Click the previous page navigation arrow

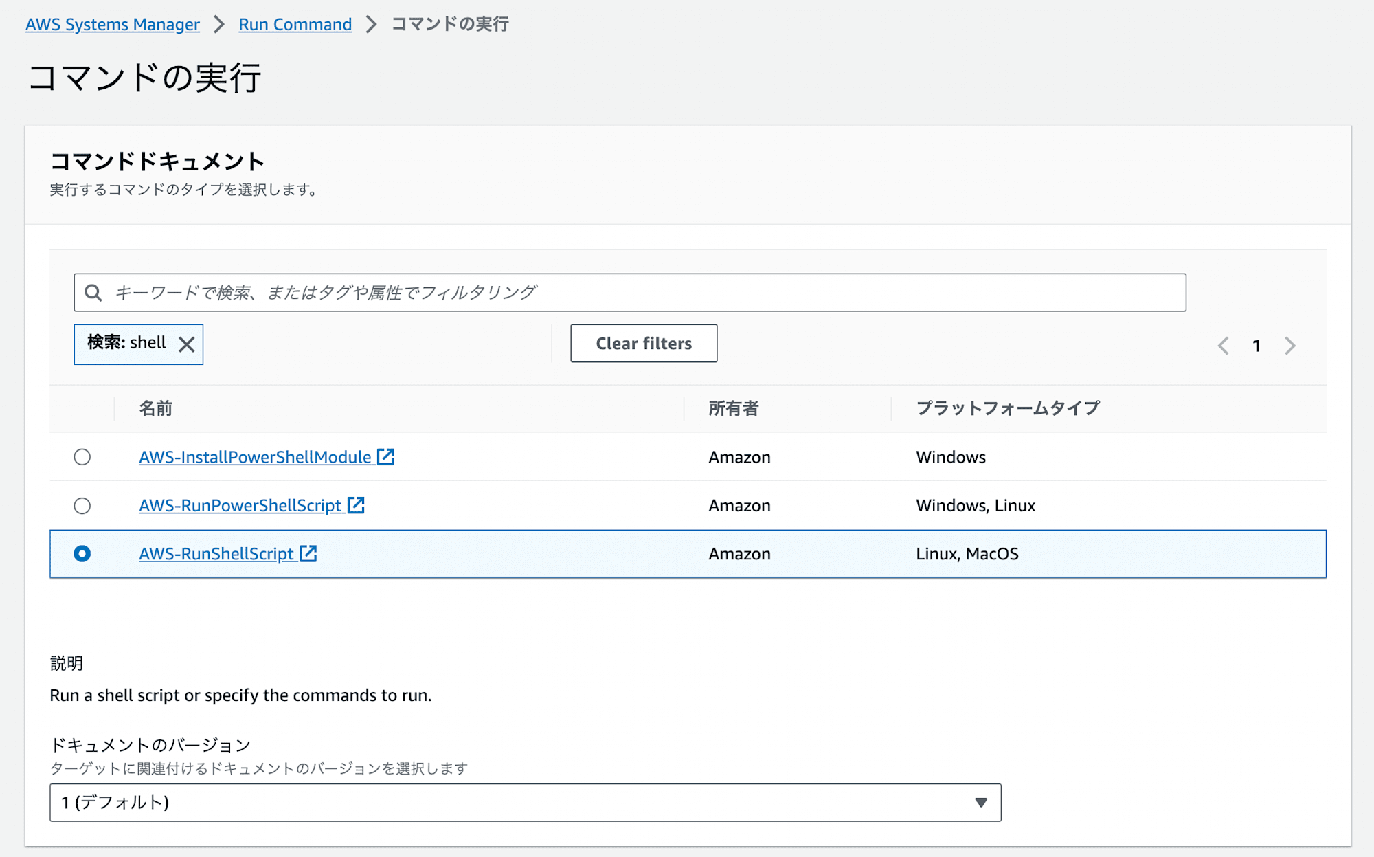[1225, 344]
